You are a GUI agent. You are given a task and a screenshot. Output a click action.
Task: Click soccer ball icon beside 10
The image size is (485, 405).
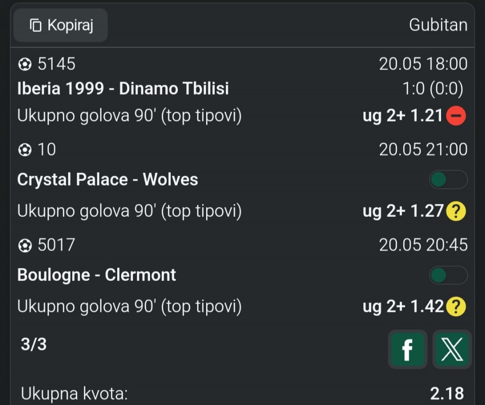coord(25,150)
